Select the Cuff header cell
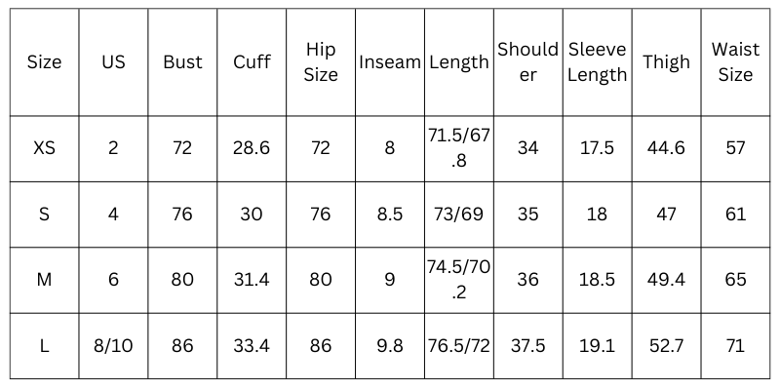The height and width of the screenshot is (390, 780). pyautogui.click(x=252, y=62)
